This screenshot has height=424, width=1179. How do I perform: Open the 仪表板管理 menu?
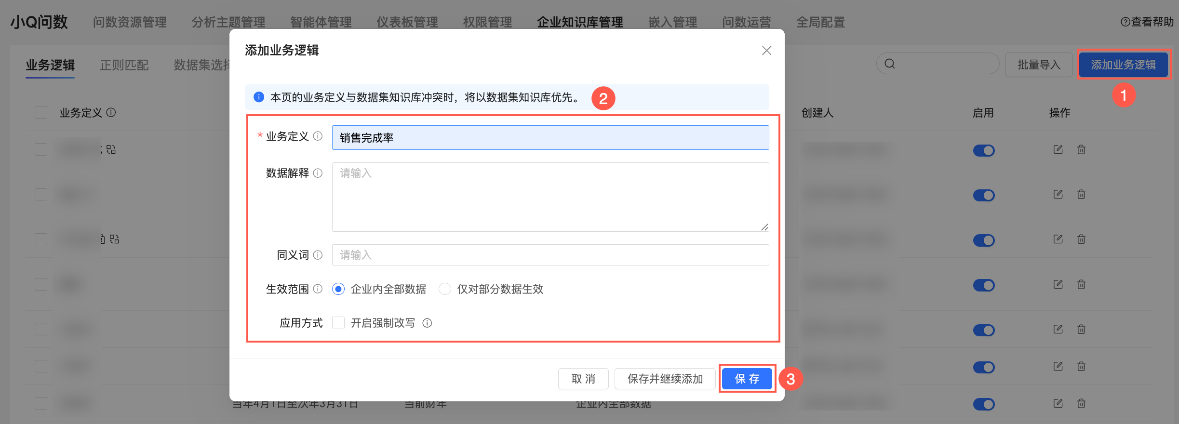point(407,22)
